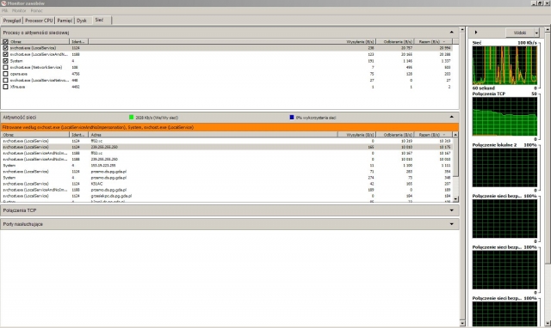Check svchost.exe (LocalServiceNetwo...) process checkbox
The image size is (551, 328).
(x=5, y=80)
